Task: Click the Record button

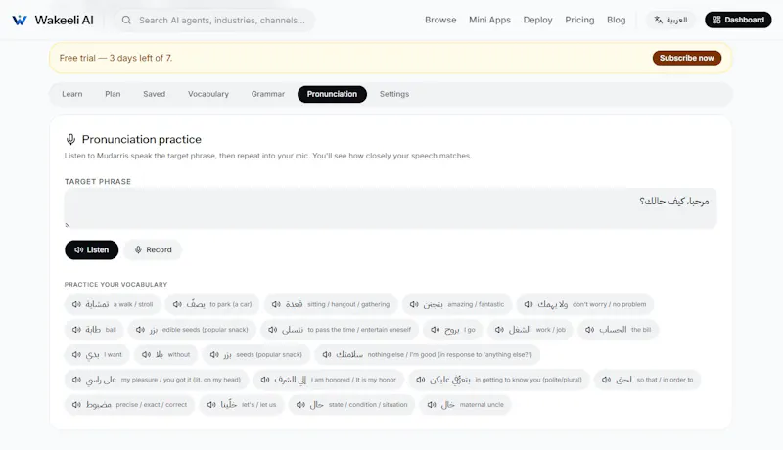Action: pos(153,249)
